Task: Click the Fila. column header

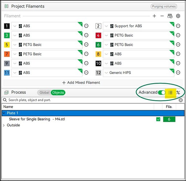Action: [x=169, y=107]
